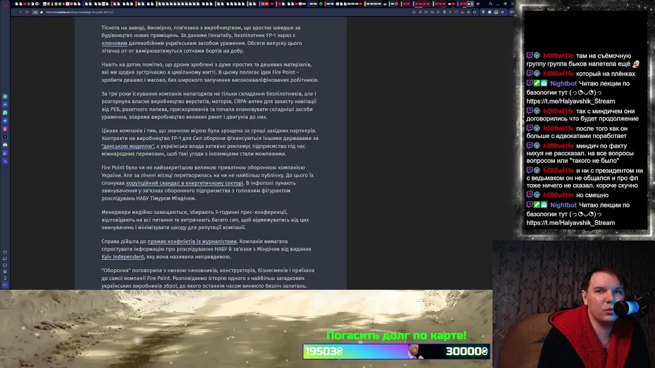Open sidebar settings gear icon
The width and height of the screenshot is (655, 368).
coord(5,272)
